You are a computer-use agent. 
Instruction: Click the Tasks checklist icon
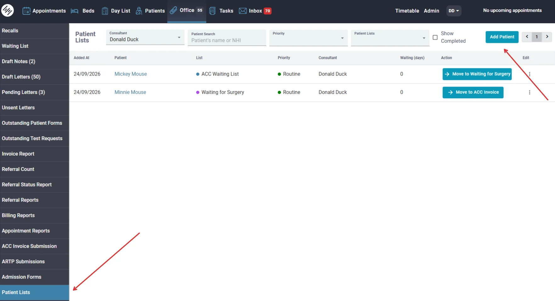point(212,11)
